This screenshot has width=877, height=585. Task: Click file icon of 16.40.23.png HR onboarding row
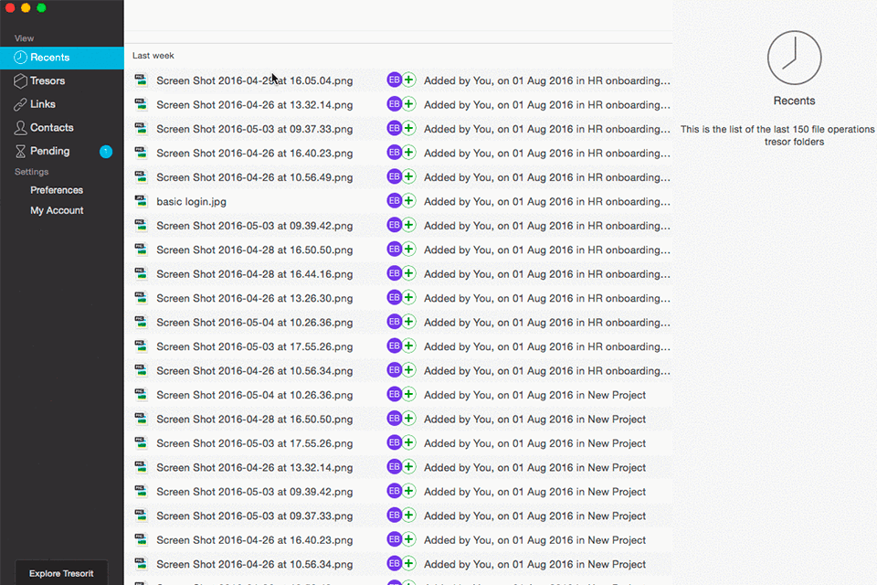tap(141, 153)
